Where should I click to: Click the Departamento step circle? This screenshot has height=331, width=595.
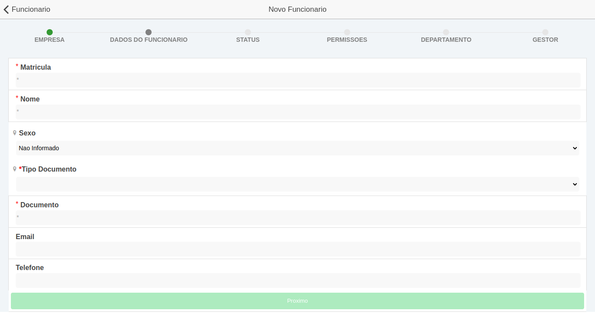(x=446, y=32)
